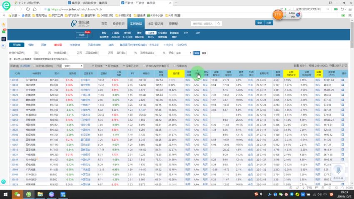This screenshot has width=354, height=199.
Task: Click the microphone voice widget at bottom right
Action: pyautogui.click(x=338, y=172)
